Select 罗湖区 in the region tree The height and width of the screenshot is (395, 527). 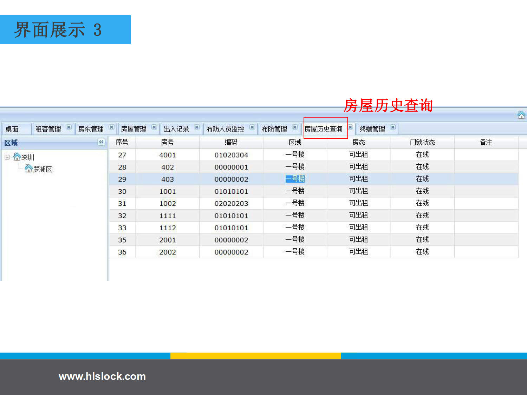[43, 169]
